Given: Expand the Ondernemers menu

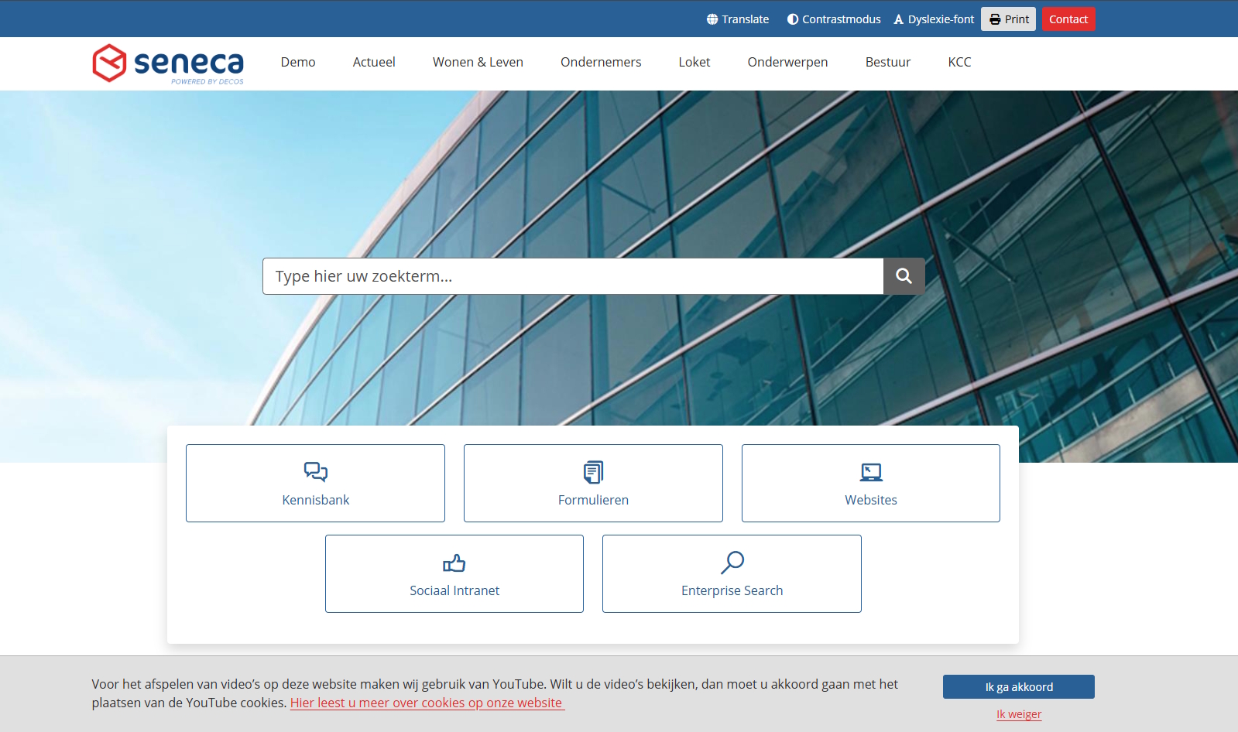Looking at the screenshot, I should [601, 63].
